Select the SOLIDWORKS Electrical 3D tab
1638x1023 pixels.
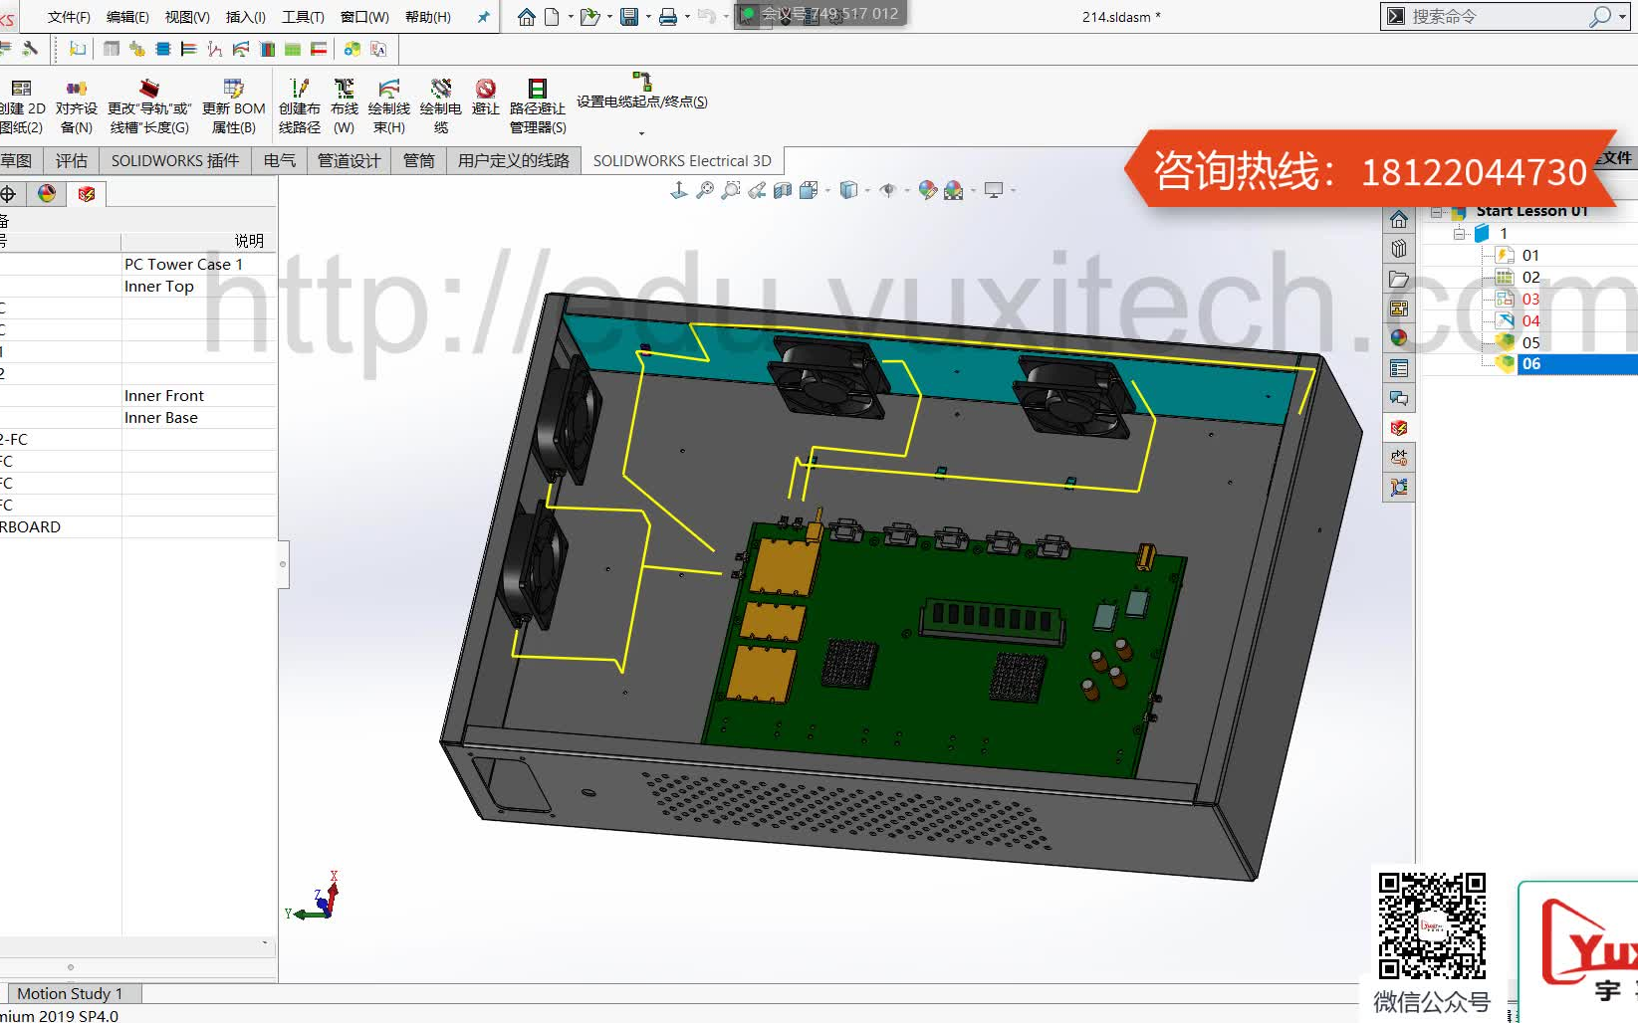coord(682,160)
